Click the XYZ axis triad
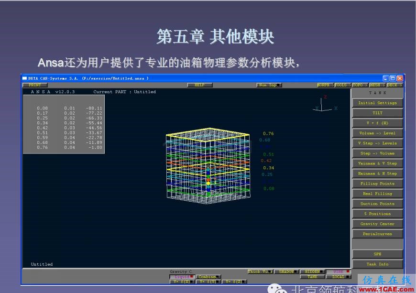 [x=325, y=104]
